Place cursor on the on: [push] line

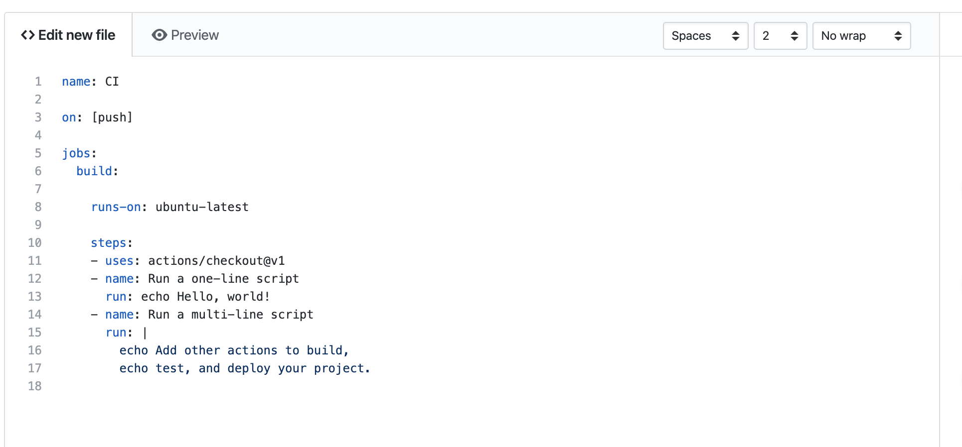click(97, 117)
